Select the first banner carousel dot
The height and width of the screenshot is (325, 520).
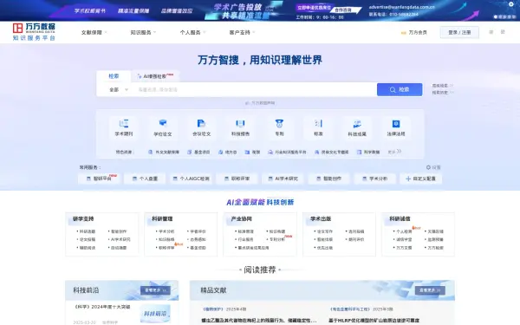click(x=496, y=16)
